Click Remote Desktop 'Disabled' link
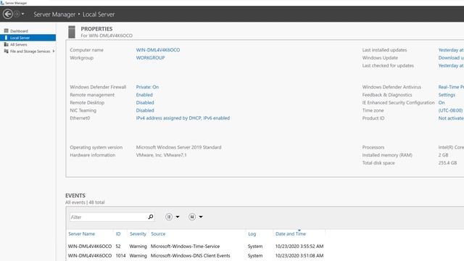Viewport: 464px width, 261px height. click(145, 103)
